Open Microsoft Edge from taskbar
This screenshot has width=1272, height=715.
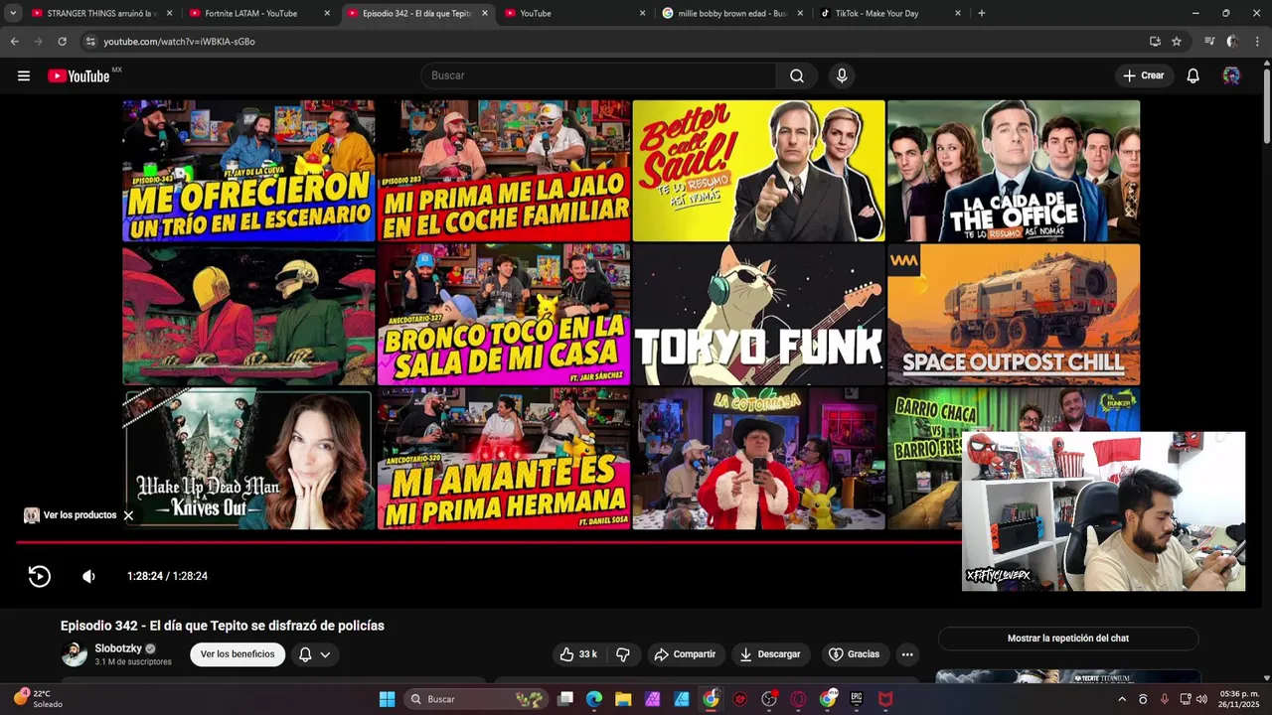(x=594, y=699)
